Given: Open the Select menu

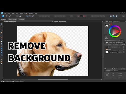Looking at the screenshot, I should (x=21, y=13).
